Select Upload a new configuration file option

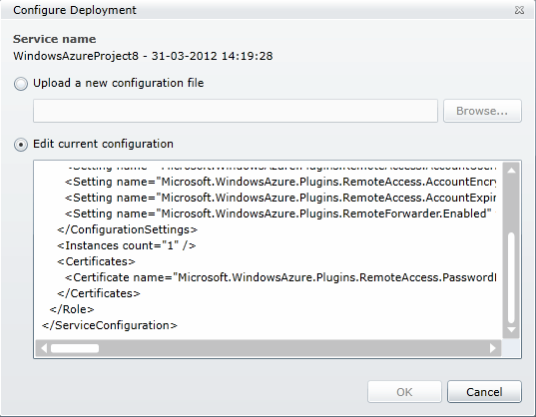(21, 84)
